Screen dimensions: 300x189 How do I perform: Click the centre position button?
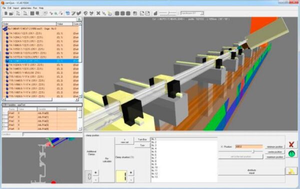(x=275, y=152)
